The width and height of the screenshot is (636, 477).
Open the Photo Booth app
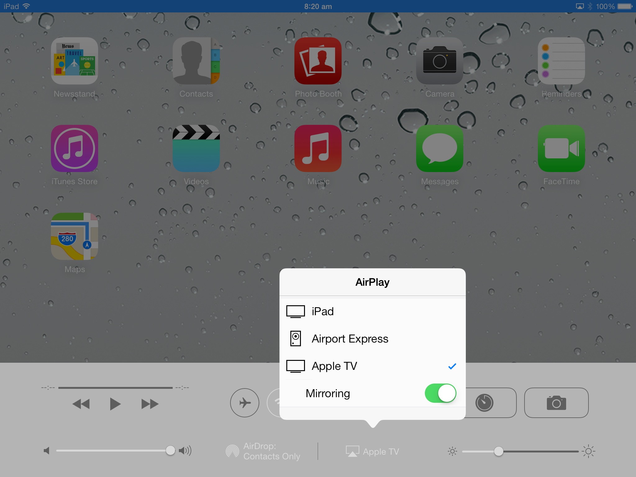(x=318, y=61)
